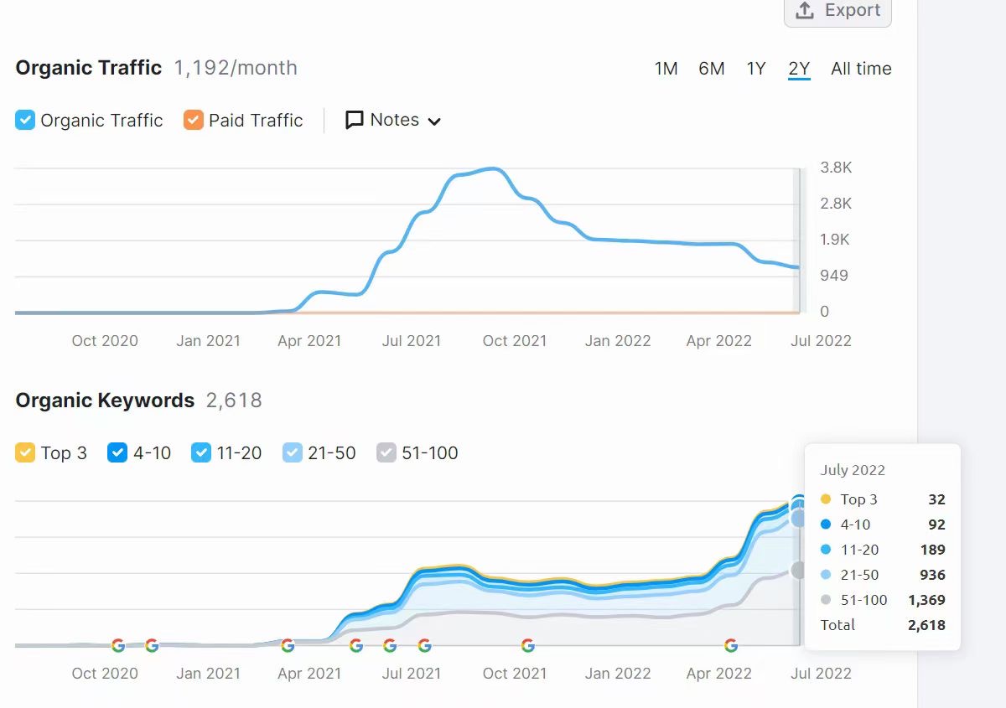Toggle the Top 3 keywords checkbox

pyautogui.click(x=25, y=453)
